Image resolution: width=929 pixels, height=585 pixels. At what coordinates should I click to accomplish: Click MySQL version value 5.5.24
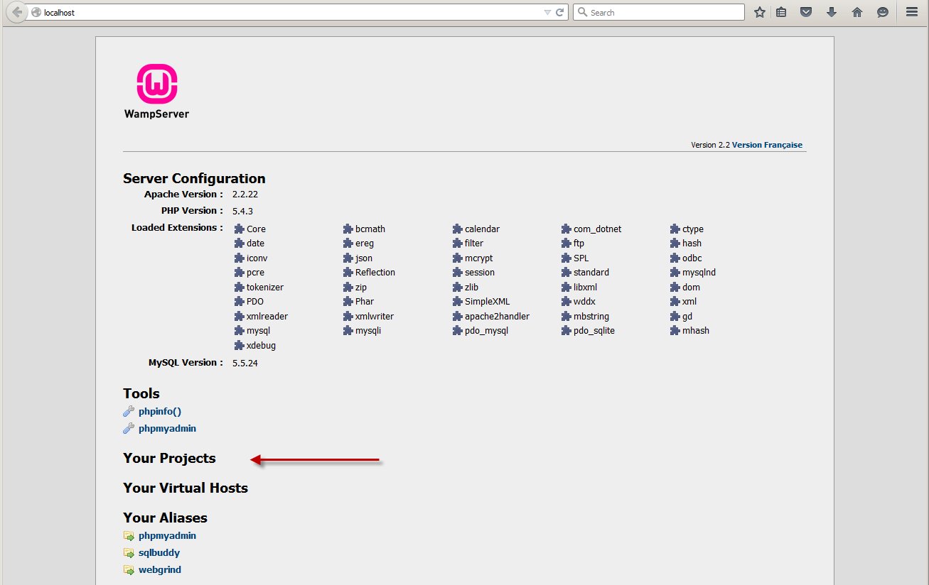[x=245, y=363]
